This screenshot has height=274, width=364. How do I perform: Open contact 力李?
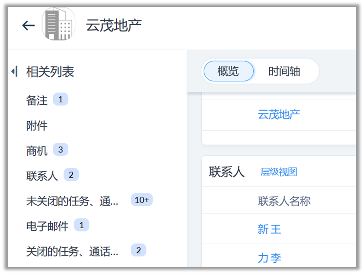point(269,258)
